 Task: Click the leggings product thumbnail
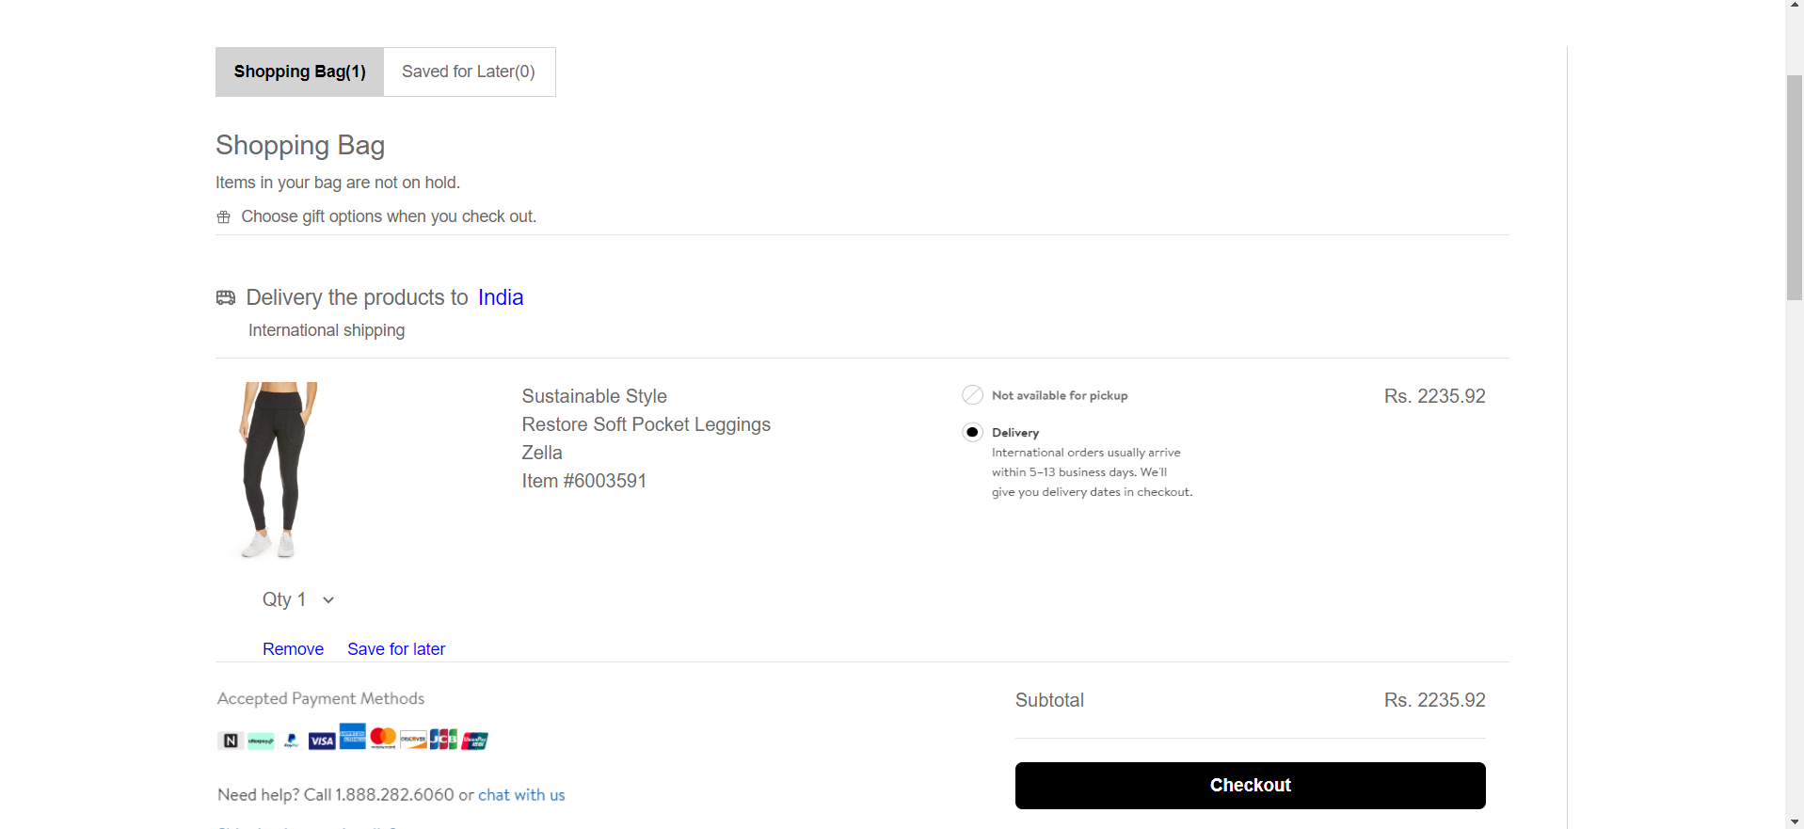[x=276, y=470]
